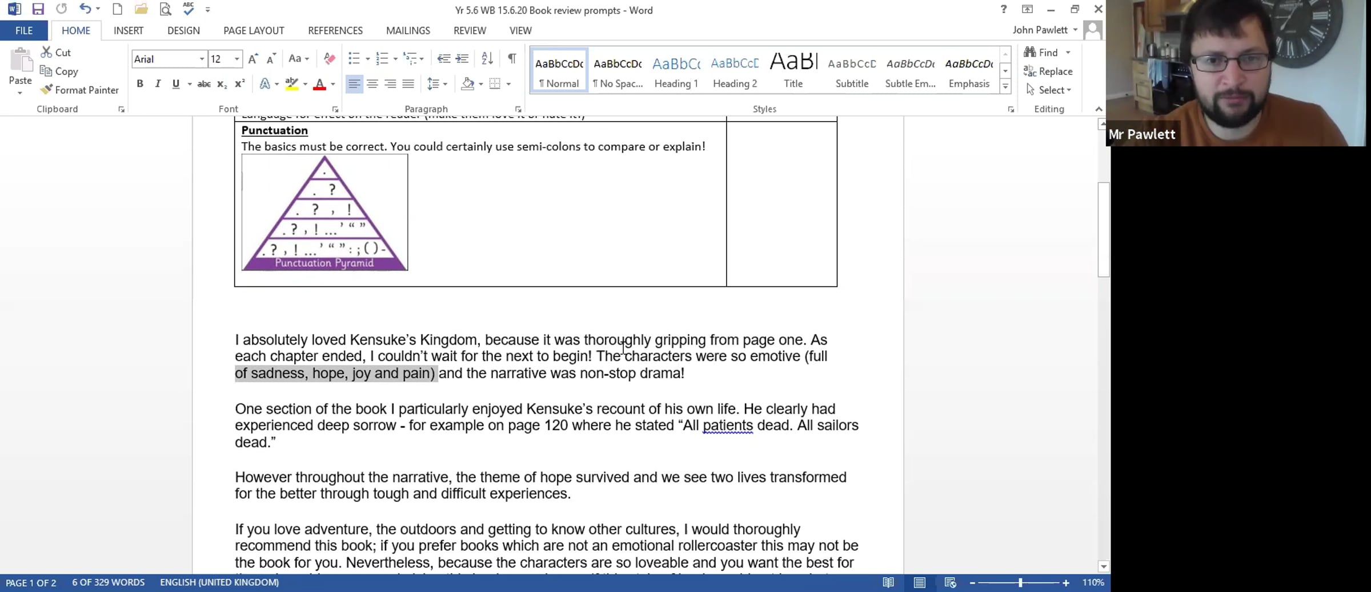Screen dimensions: 1371x592
Task: Switch to the INSERT tab
Action: pyautogui.click(x=129, y=31)
